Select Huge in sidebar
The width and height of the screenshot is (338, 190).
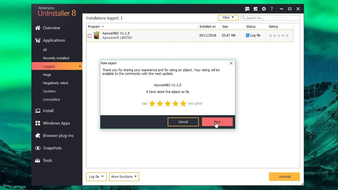[x=47, y=75]
